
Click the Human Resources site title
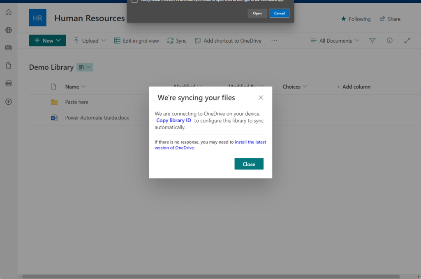click(x=90, y=18)
